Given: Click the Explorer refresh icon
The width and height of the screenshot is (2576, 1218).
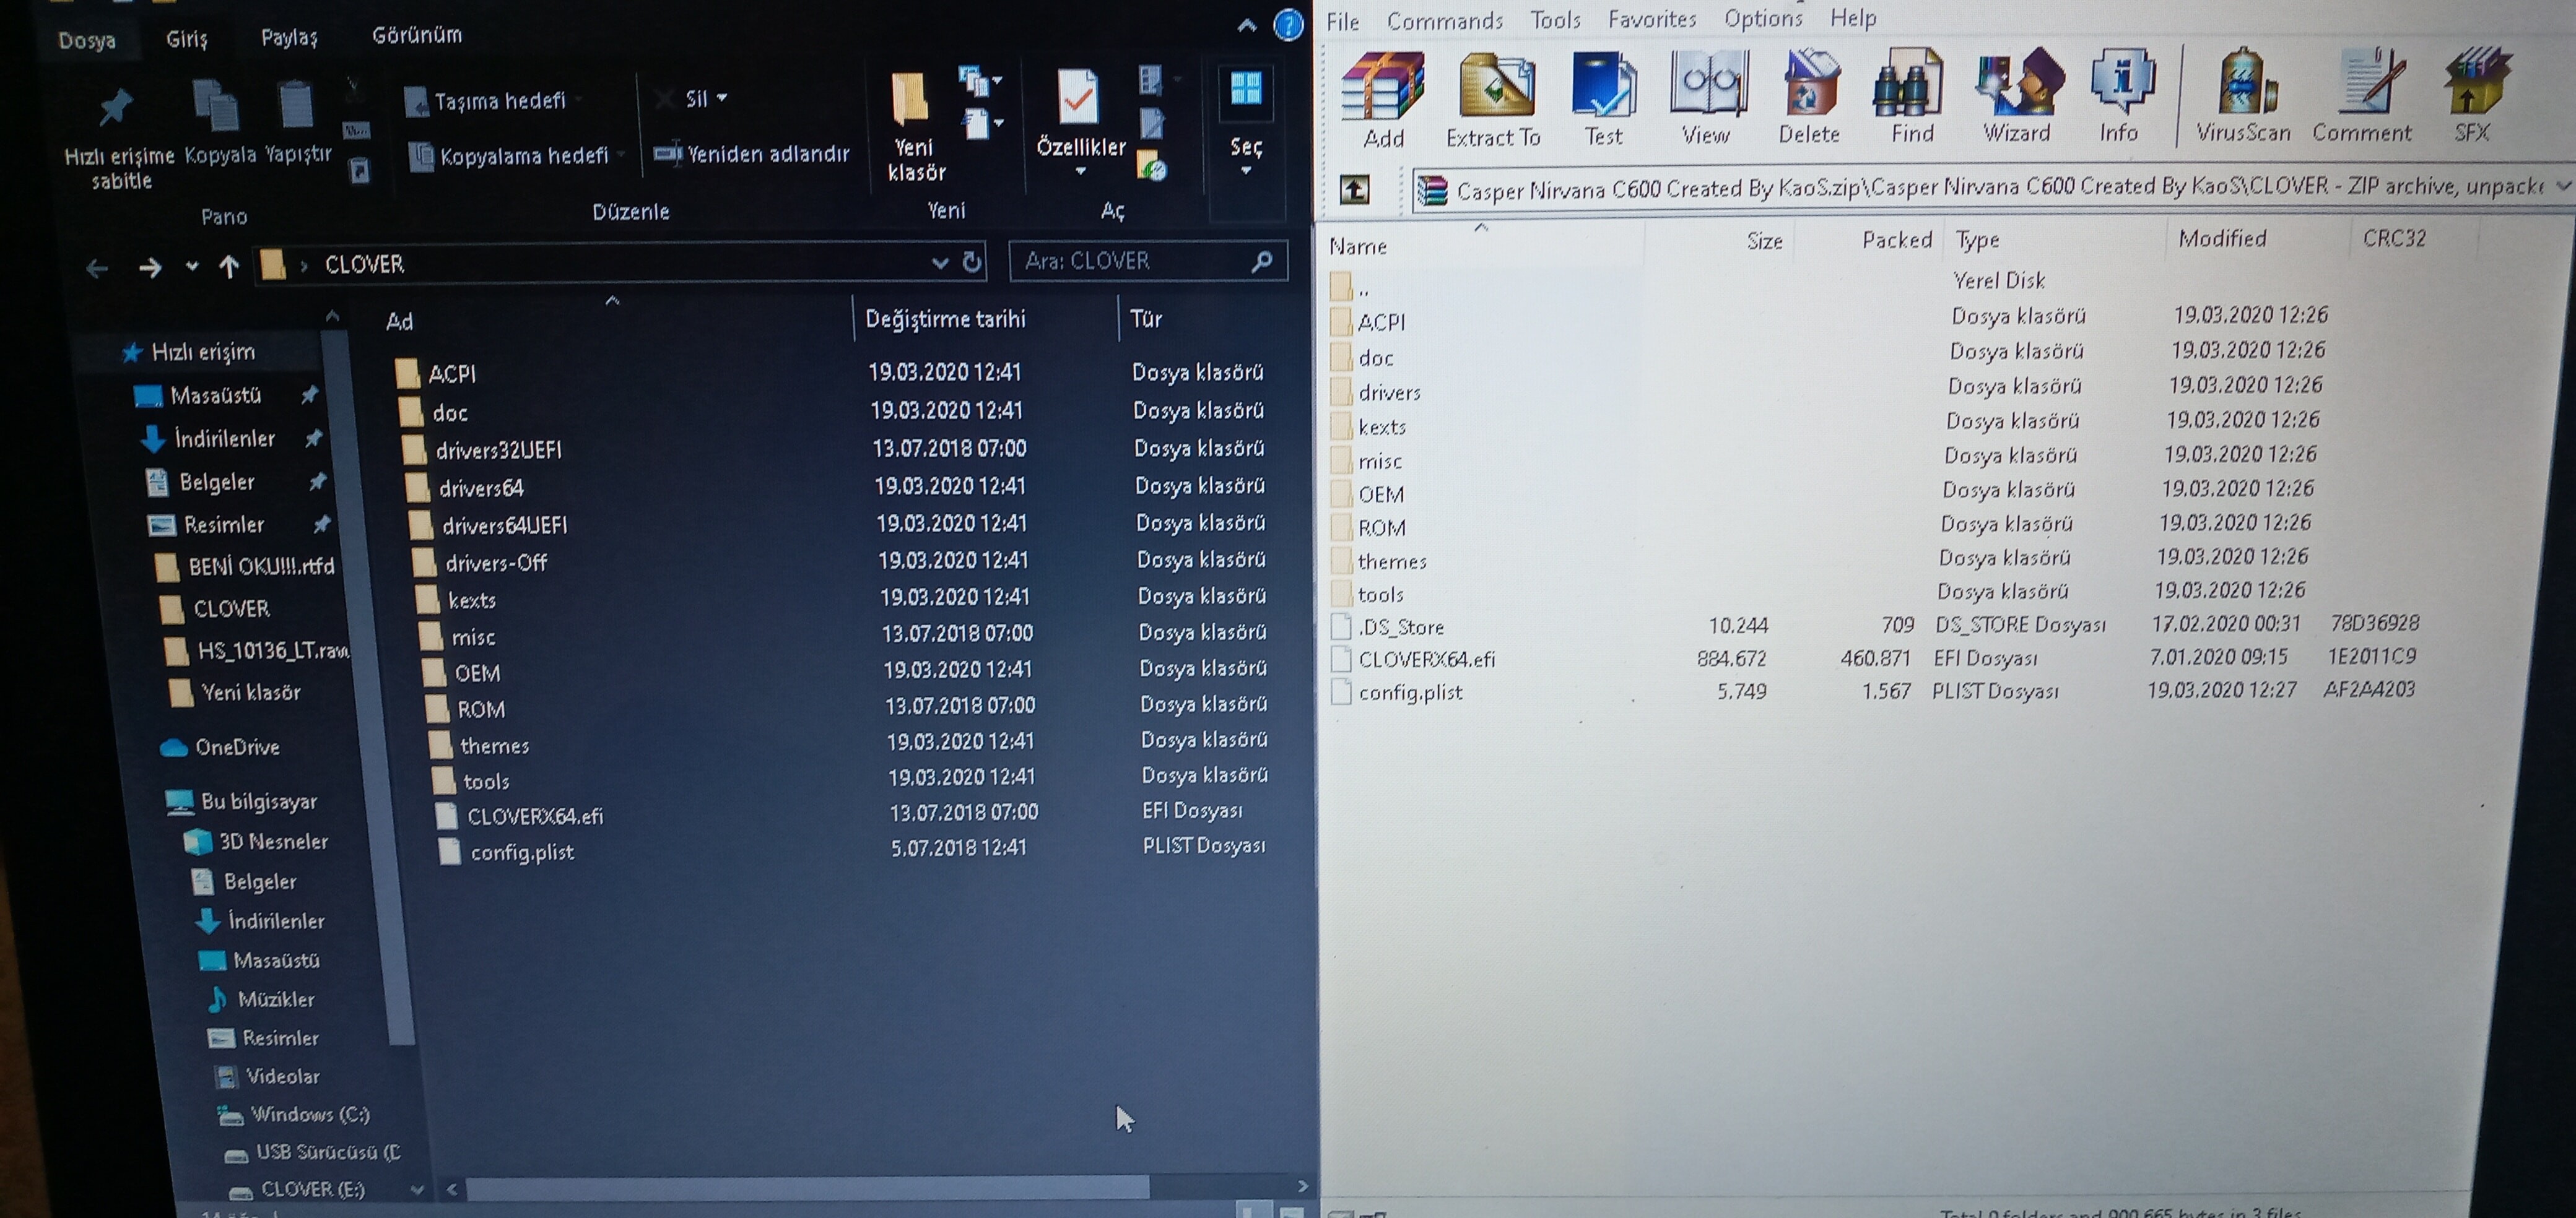Looking at the screenshot, I should [x=971, y=262].
